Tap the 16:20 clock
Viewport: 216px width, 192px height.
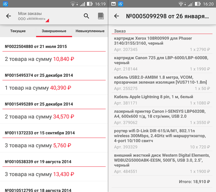pyautogui.click(x=208, y=4)
